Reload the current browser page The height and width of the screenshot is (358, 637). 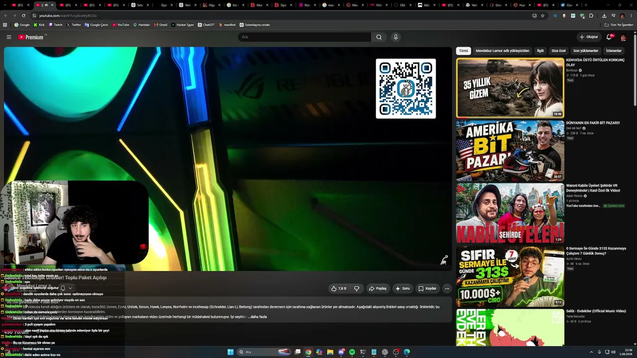click(23, 15)
